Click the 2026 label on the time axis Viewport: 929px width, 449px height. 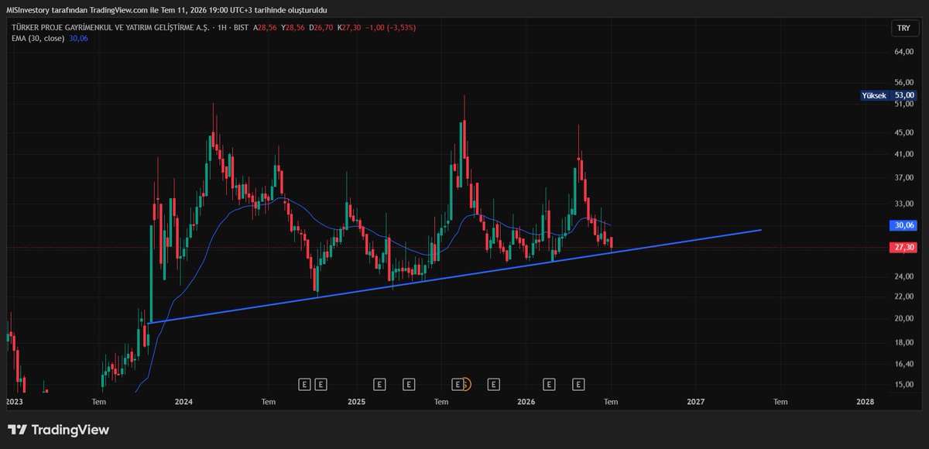[526, 402]
